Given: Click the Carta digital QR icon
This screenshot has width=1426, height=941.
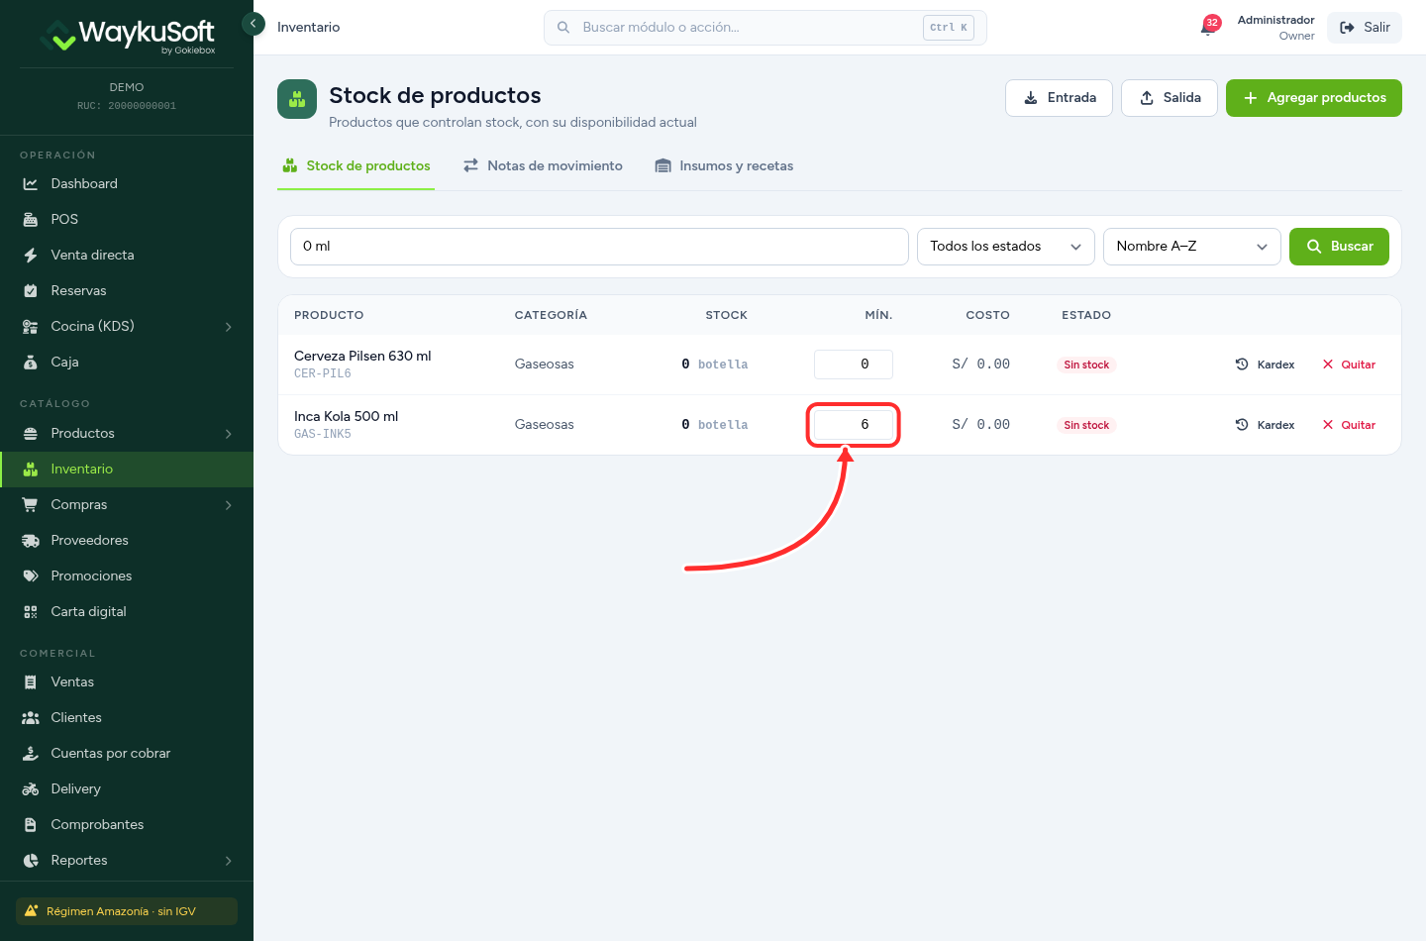Looking at the screenshot, I should point(31,611).
